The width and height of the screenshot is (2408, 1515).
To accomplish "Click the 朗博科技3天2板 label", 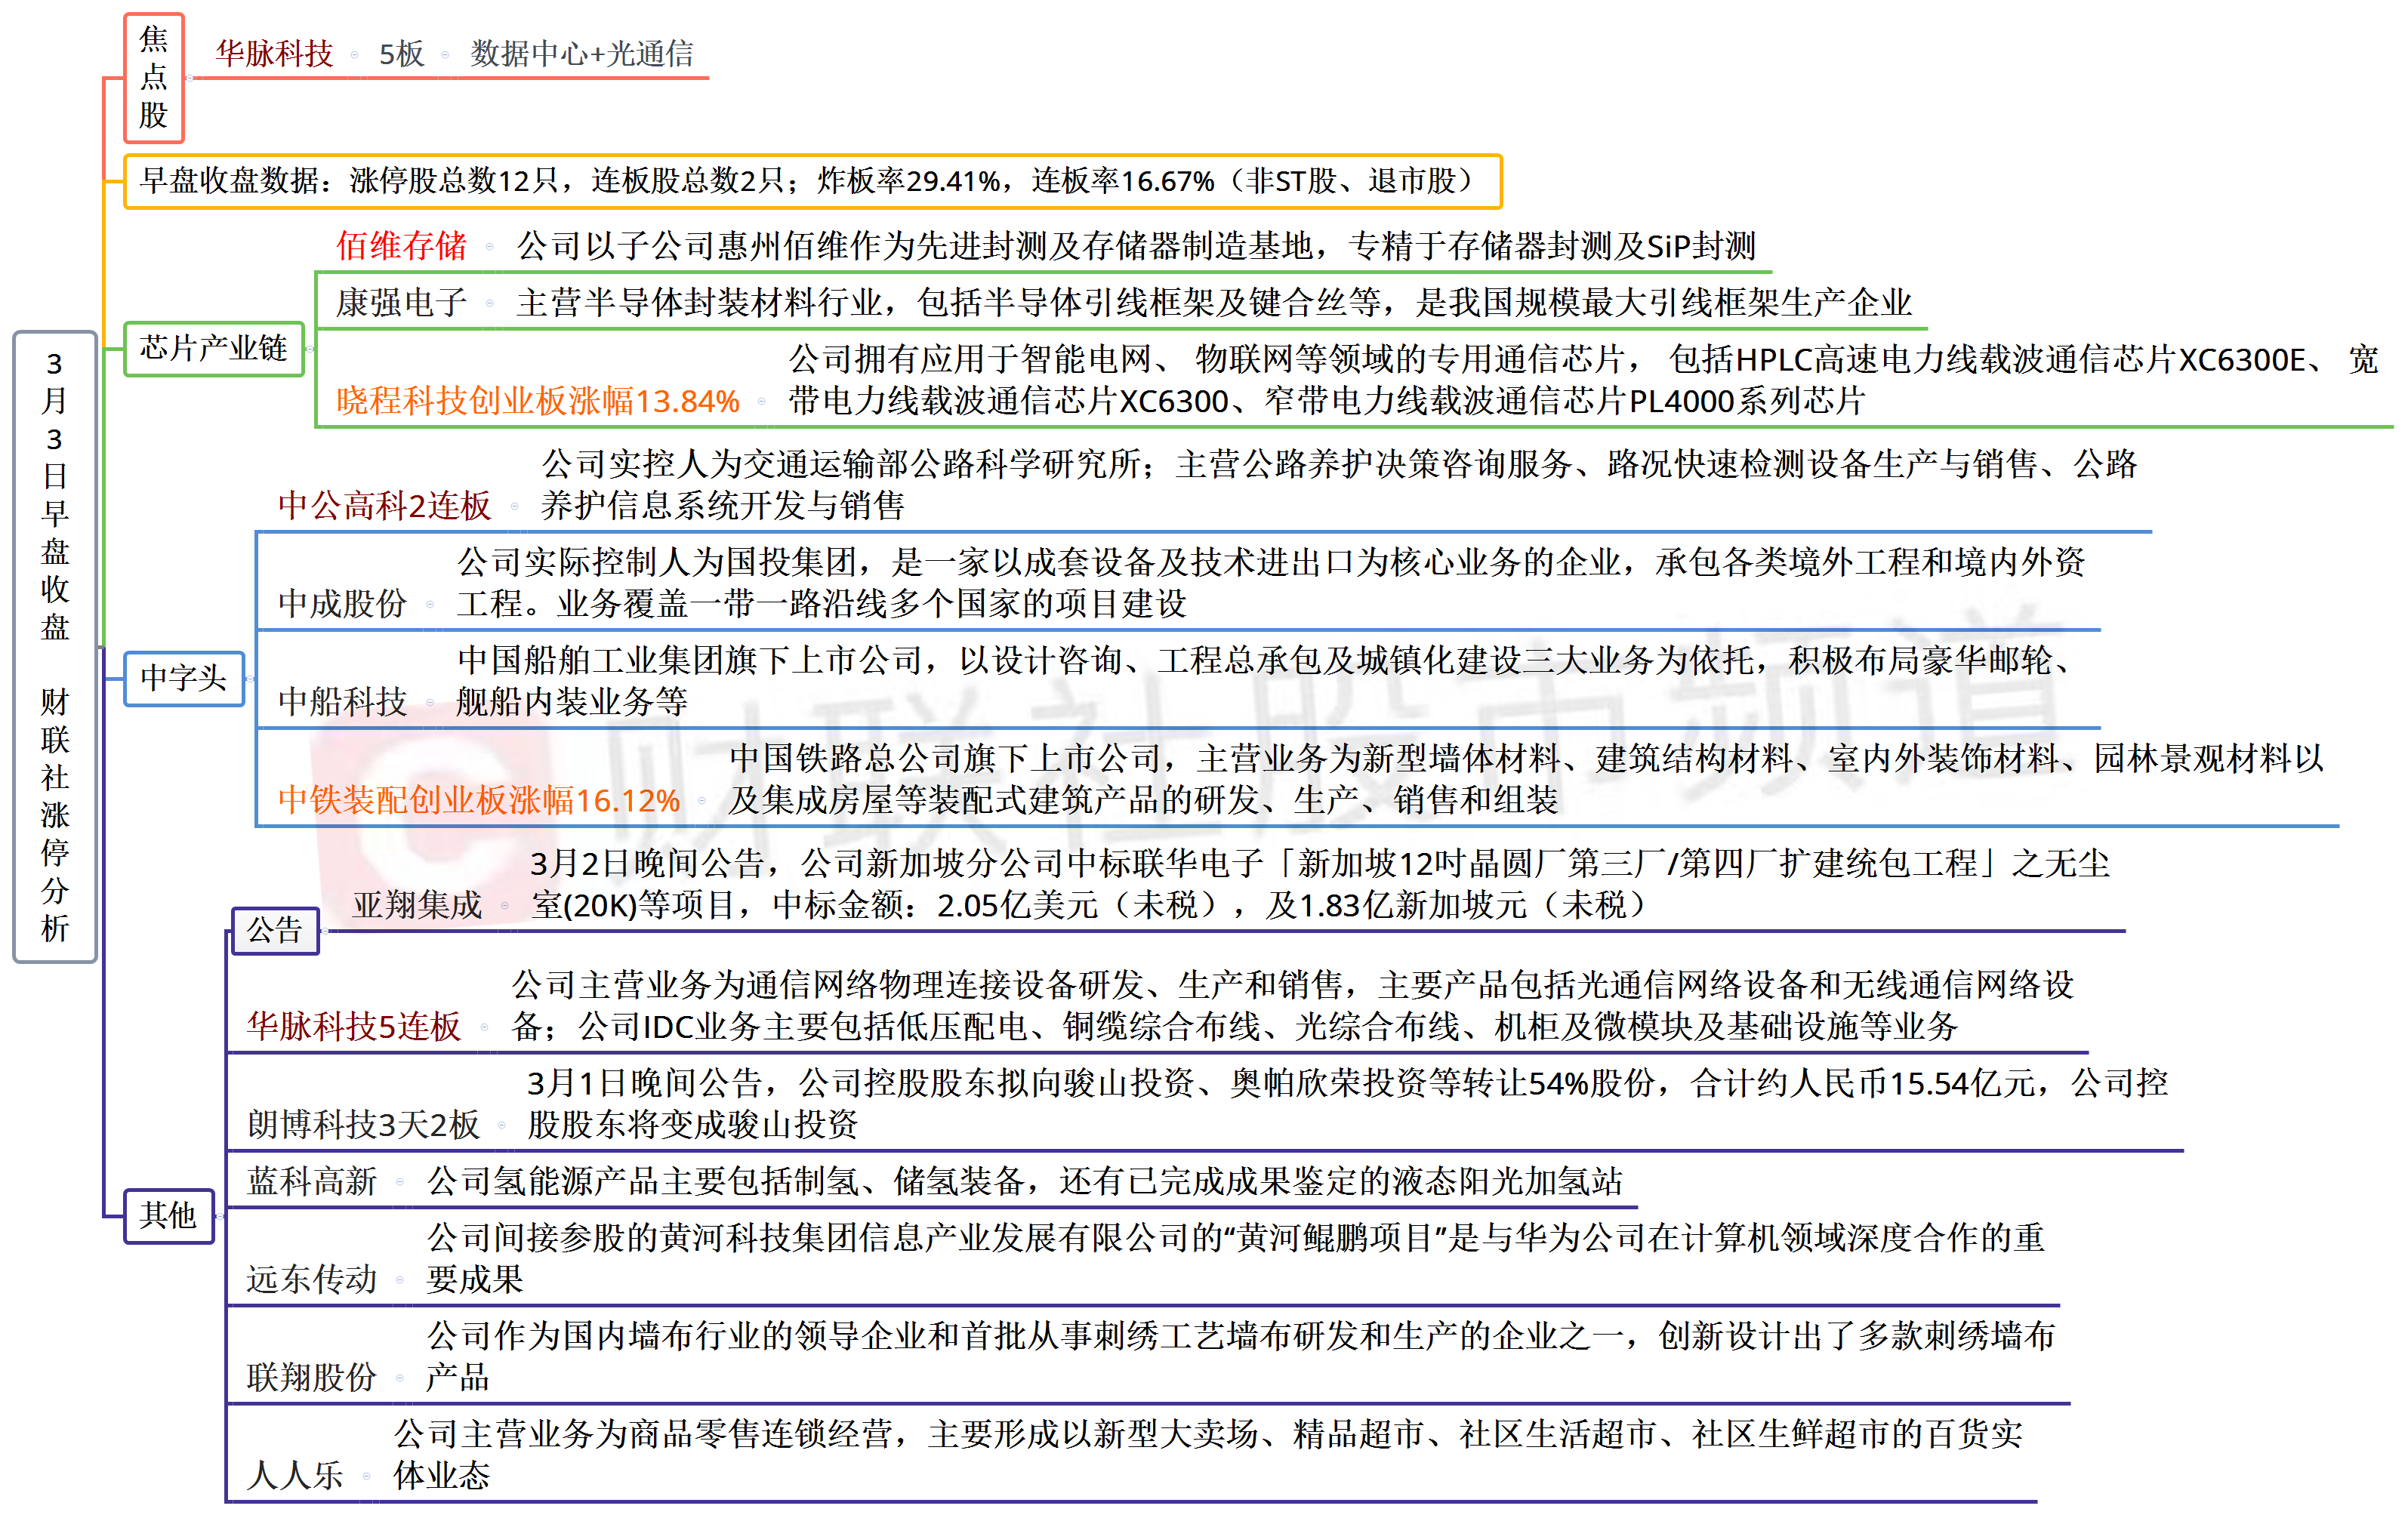I will tap(363, 1124).
